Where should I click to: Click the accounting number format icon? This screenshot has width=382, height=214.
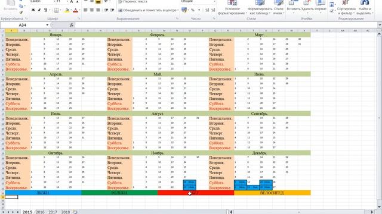coord(184,10)
